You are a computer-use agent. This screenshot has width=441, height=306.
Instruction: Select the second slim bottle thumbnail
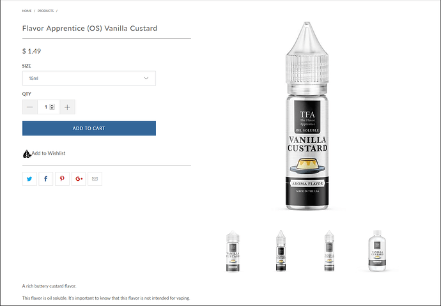tap(281, 250)
